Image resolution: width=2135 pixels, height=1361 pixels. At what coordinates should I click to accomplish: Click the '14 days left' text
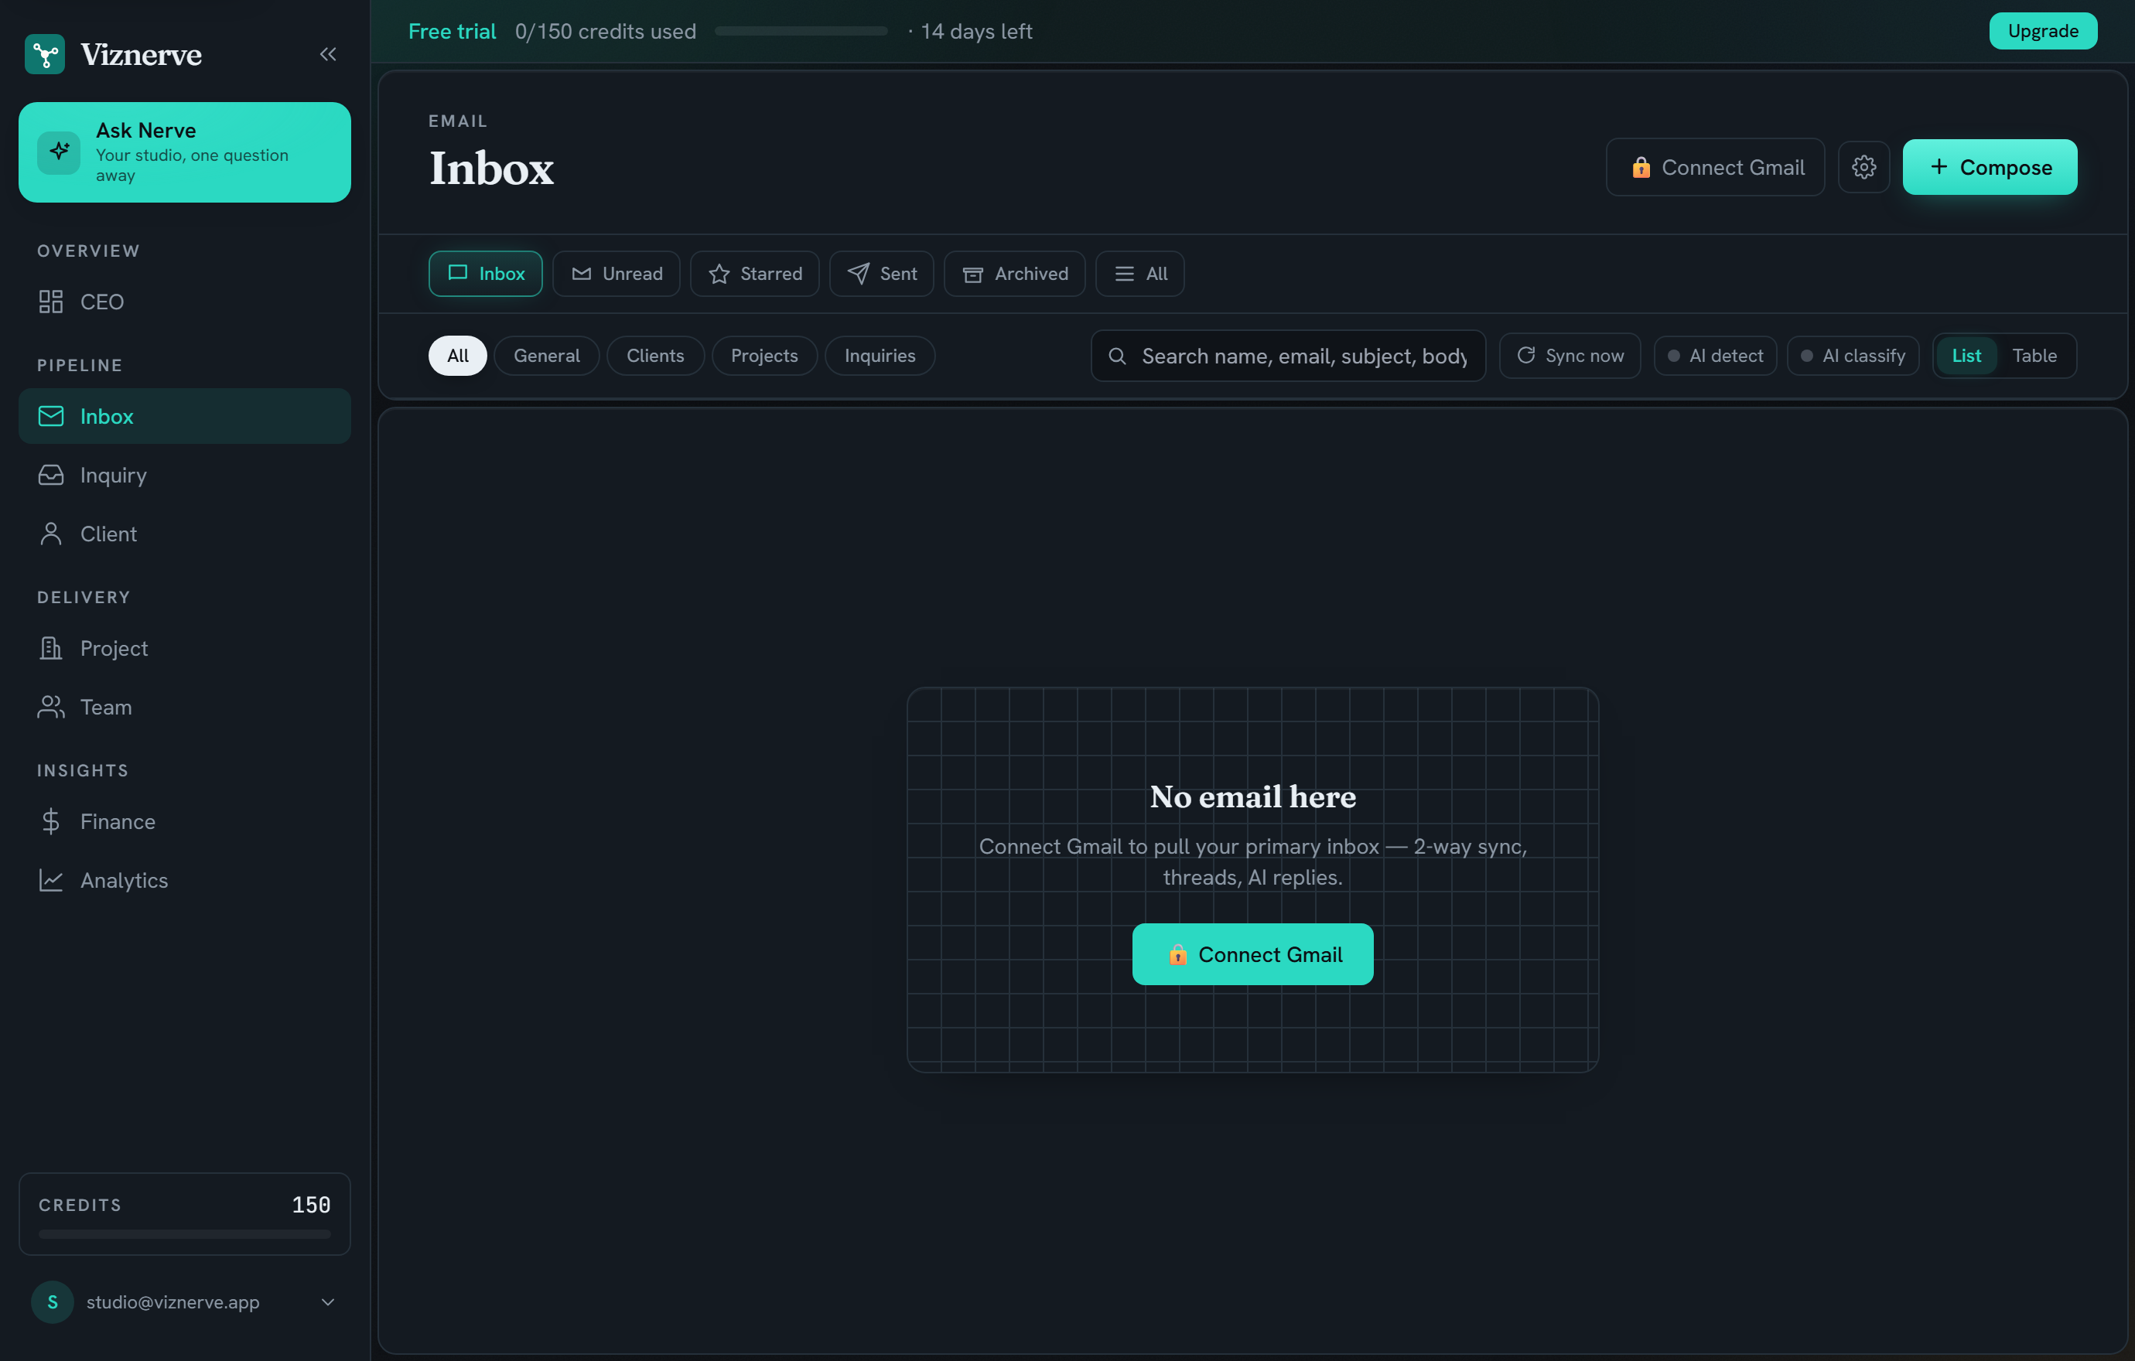coord(976,31)
